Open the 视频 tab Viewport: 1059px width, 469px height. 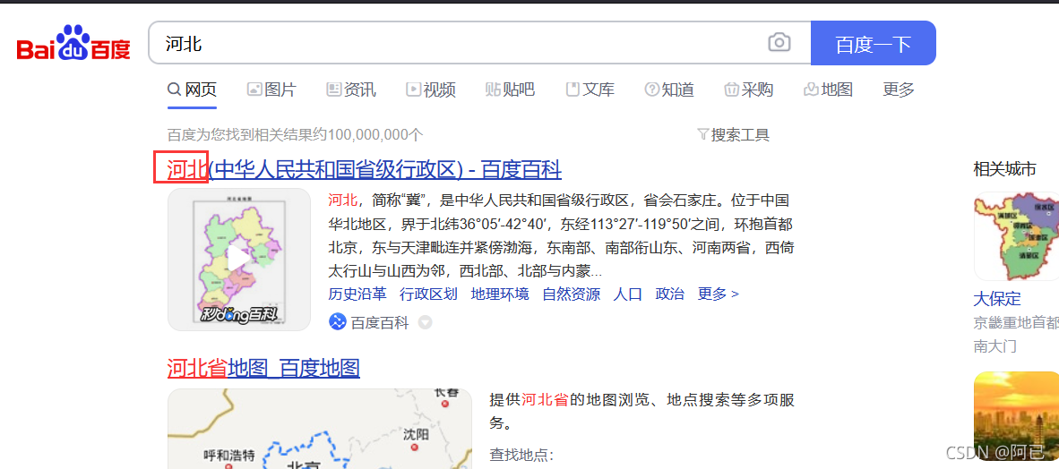[x=431, y=90]
